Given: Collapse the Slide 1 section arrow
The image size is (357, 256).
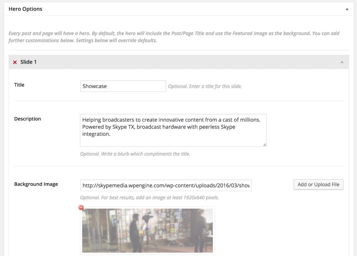Looking at the screenshot, I should click(342, 62).
